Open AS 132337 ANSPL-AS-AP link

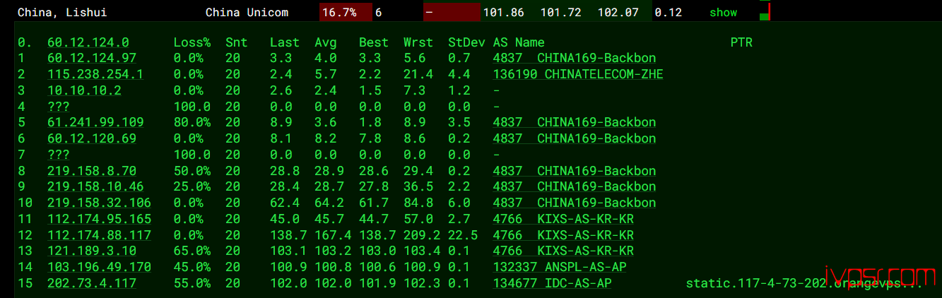[x=560, y=267]
